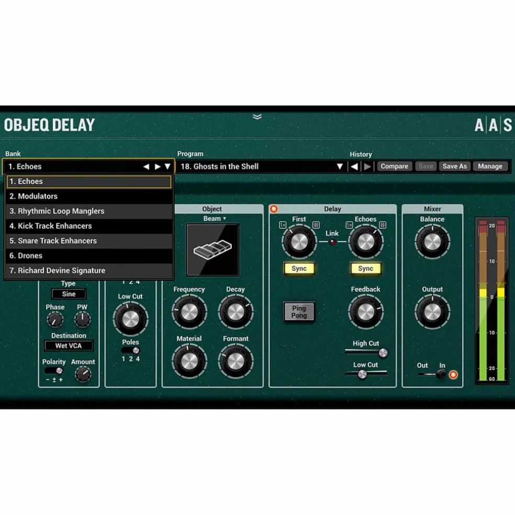
Task: Click the First delay knob
Action: click(299, 242)
